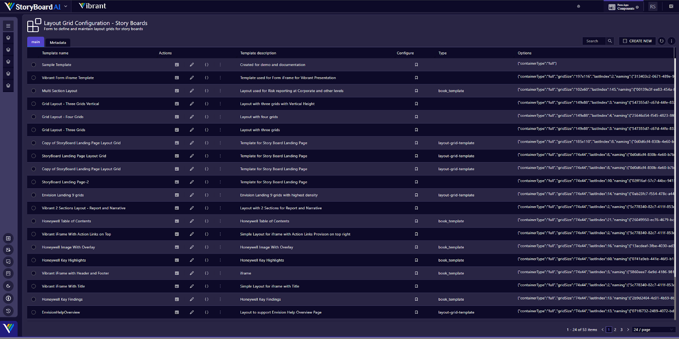Toggle dark mode moon icon in the sidebar
Image resolution: width=679 pixels, height=339 pixels.
8,286
